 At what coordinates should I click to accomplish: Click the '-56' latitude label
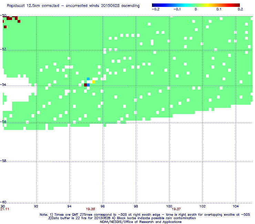[3, 122]
